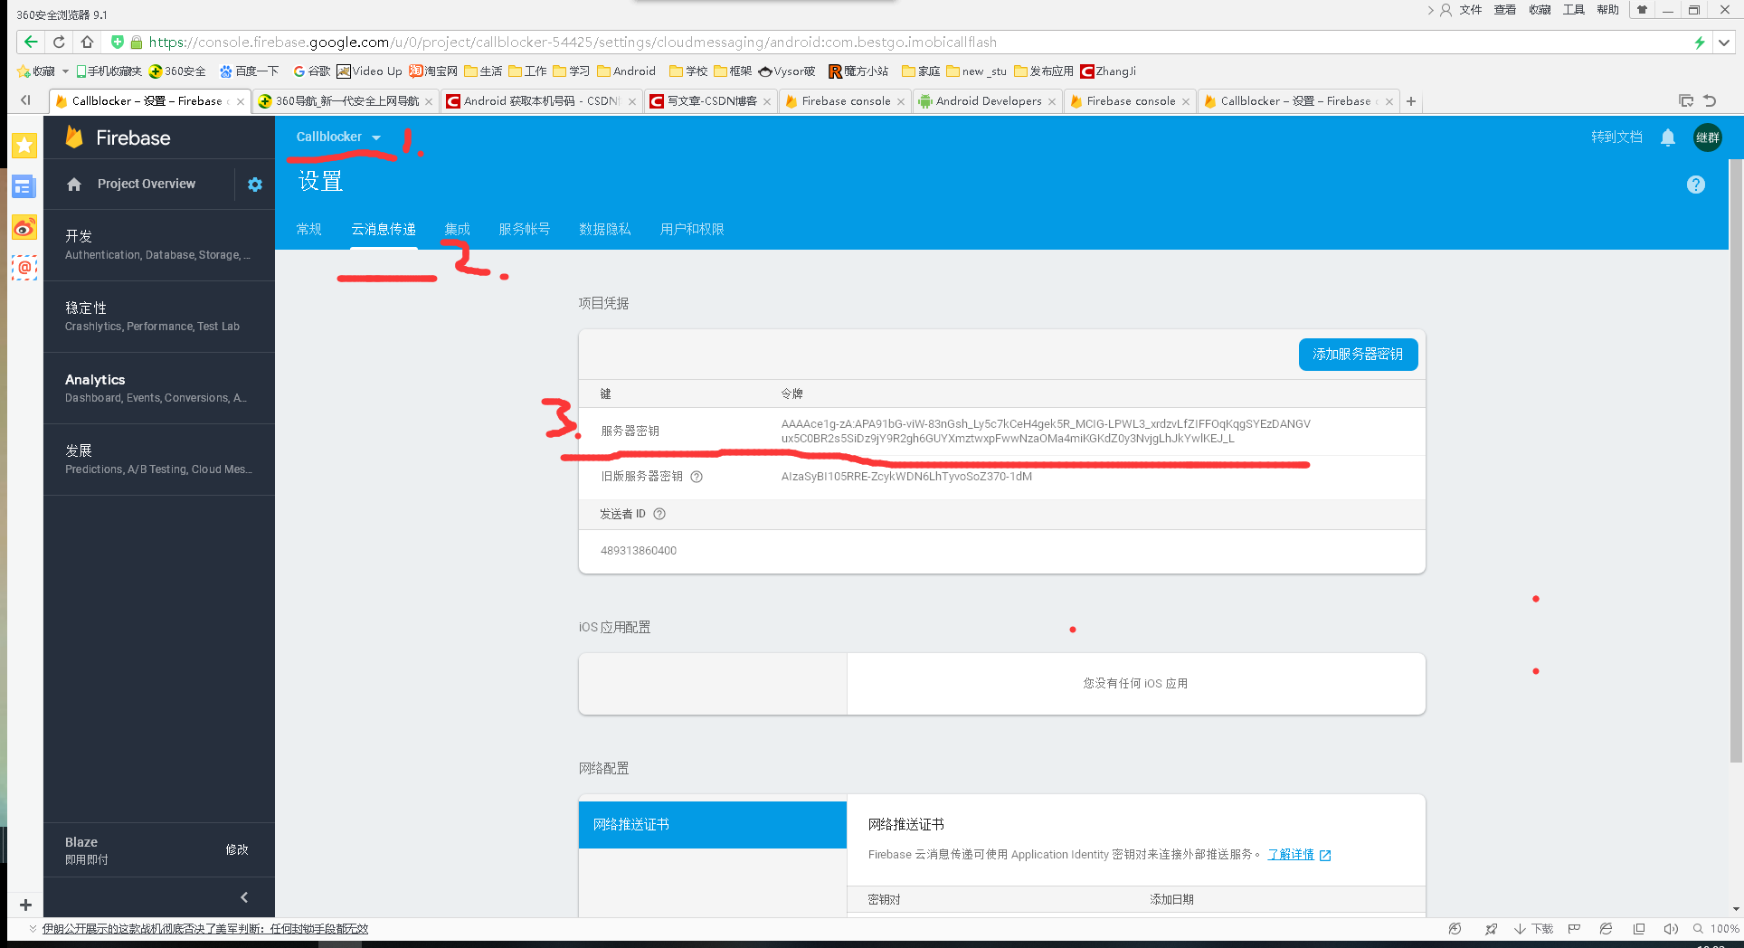Open the 工具 browser menu
1744x948 pixels.
1574,10
